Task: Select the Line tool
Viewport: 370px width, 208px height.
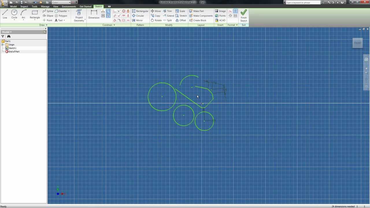Action: [x=5, y=14]
